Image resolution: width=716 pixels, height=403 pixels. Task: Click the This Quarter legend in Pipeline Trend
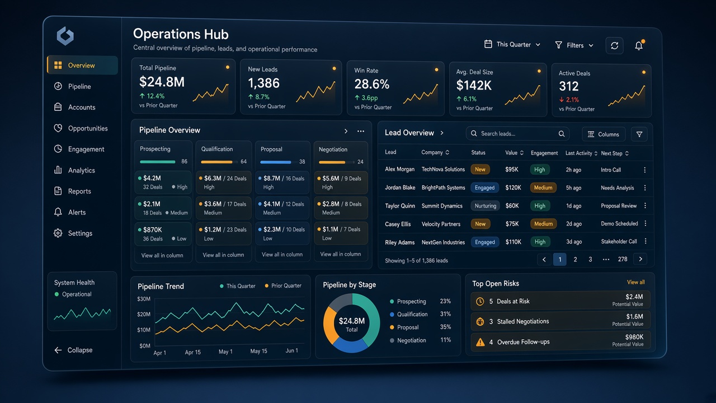(x=238, y=286)
